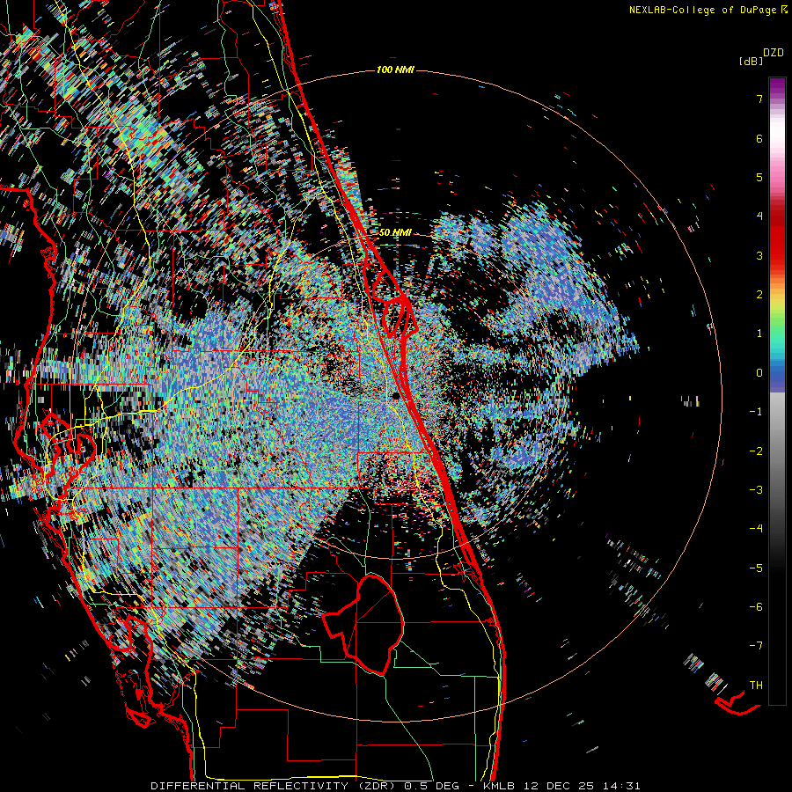This screenshot has width=792, height=792.
Task: Click the black radar site dot
Action: pos(395,396)
